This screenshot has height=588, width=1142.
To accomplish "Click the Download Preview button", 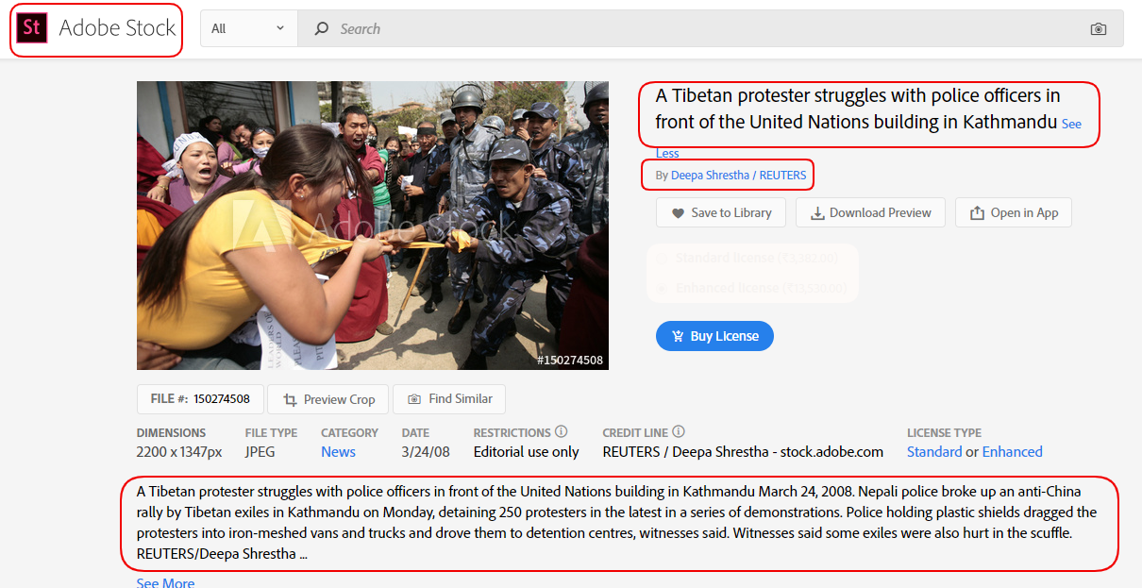I will [x=870, y=212].
